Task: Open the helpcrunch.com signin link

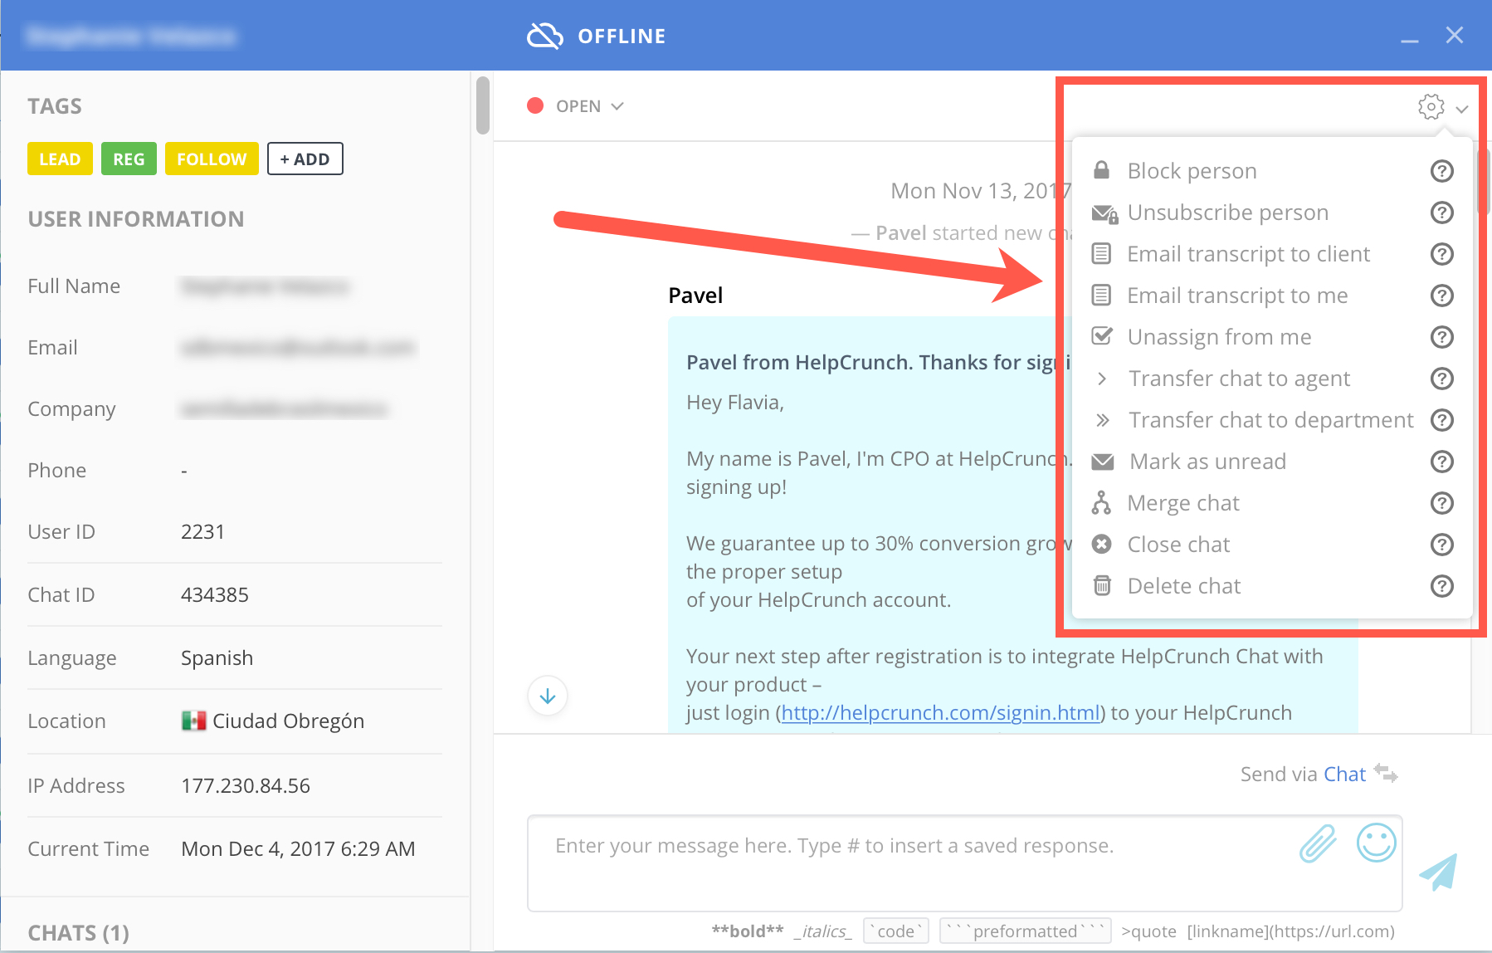Action: pos(940,712)
